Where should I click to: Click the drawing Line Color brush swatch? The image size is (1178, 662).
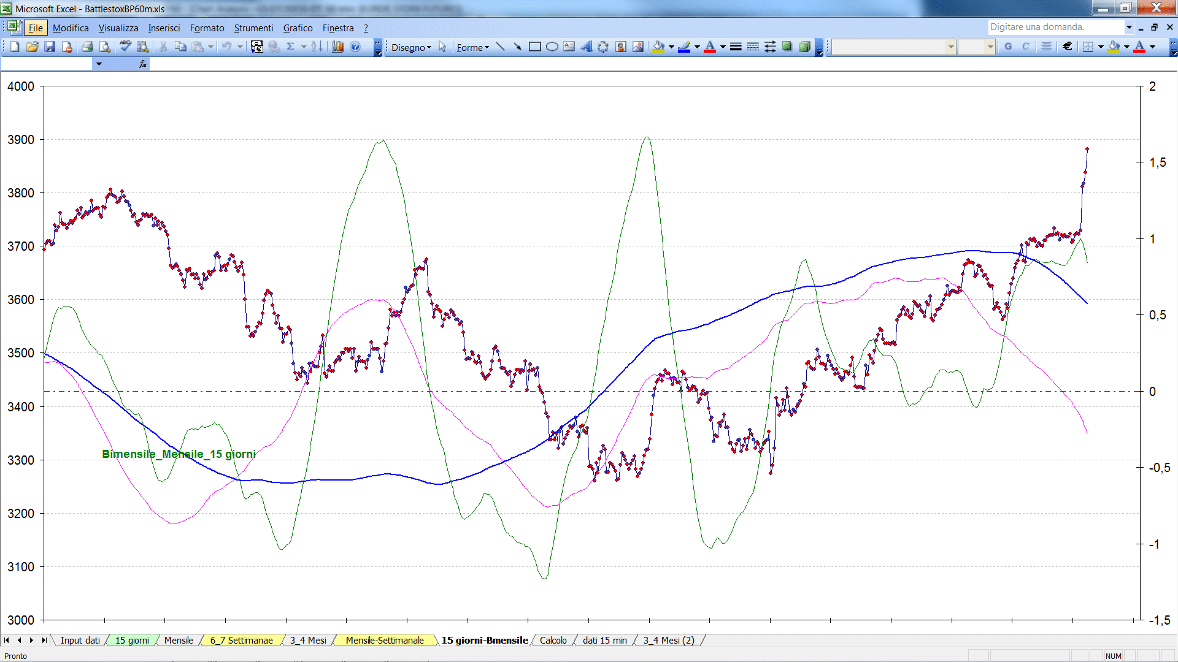[685, 47]
